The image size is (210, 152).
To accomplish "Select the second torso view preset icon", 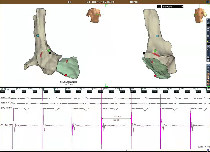I will (208, 77).
